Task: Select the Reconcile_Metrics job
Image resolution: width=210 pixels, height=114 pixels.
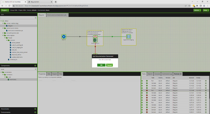Action: tap(17, 55)
